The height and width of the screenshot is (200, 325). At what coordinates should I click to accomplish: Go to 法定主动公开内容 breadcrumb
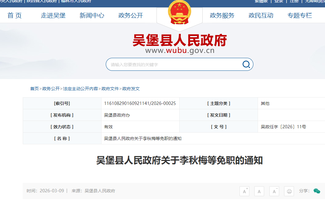81,89
